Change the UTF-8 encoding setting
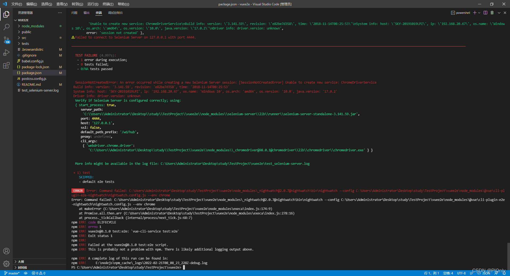The image size is (510, 276). point(461,273)
